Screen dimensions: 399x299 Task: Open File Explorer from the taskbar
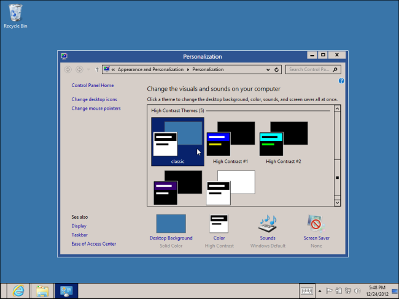(42, 290)
